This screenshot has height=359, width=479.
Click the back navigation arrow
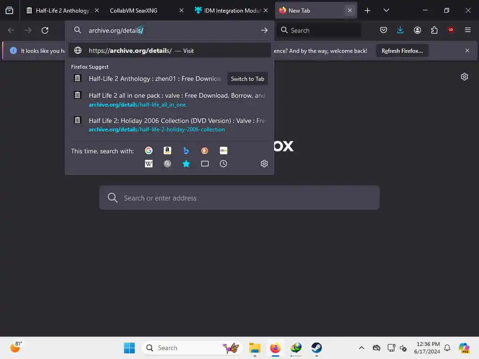(x=11, y=30)
